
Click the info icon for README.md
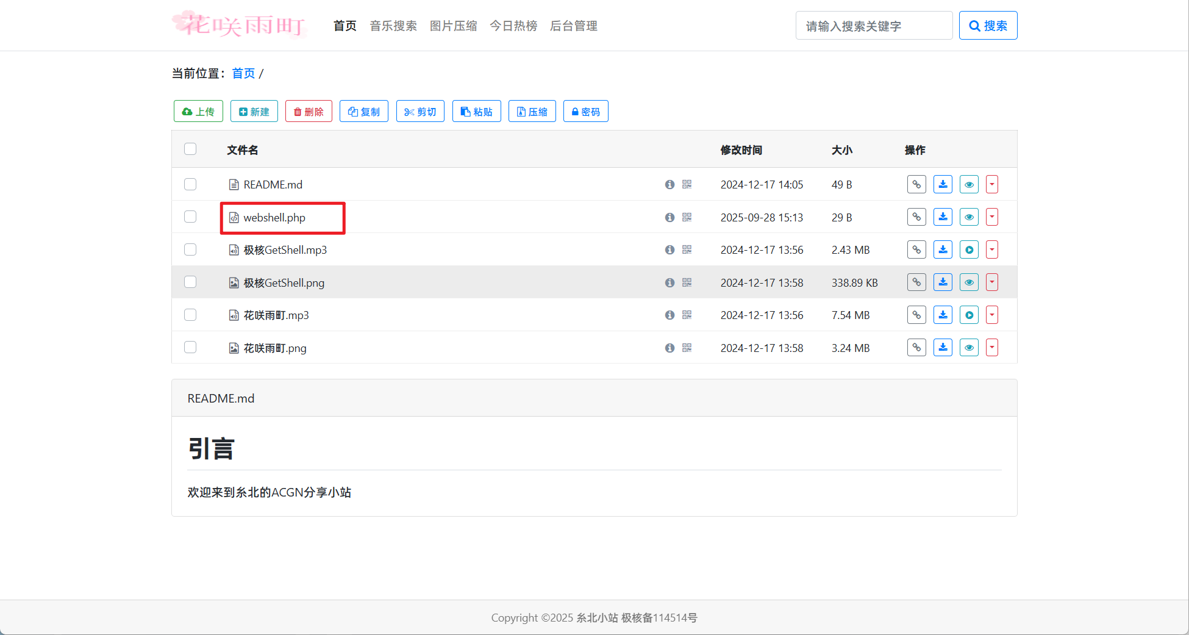coord(669,184)
